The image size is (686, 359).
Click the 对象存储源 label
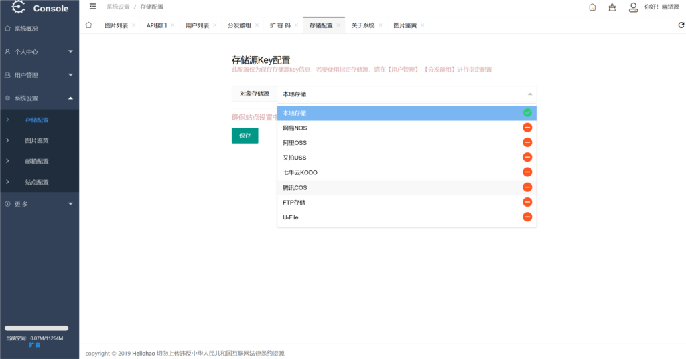254,94
